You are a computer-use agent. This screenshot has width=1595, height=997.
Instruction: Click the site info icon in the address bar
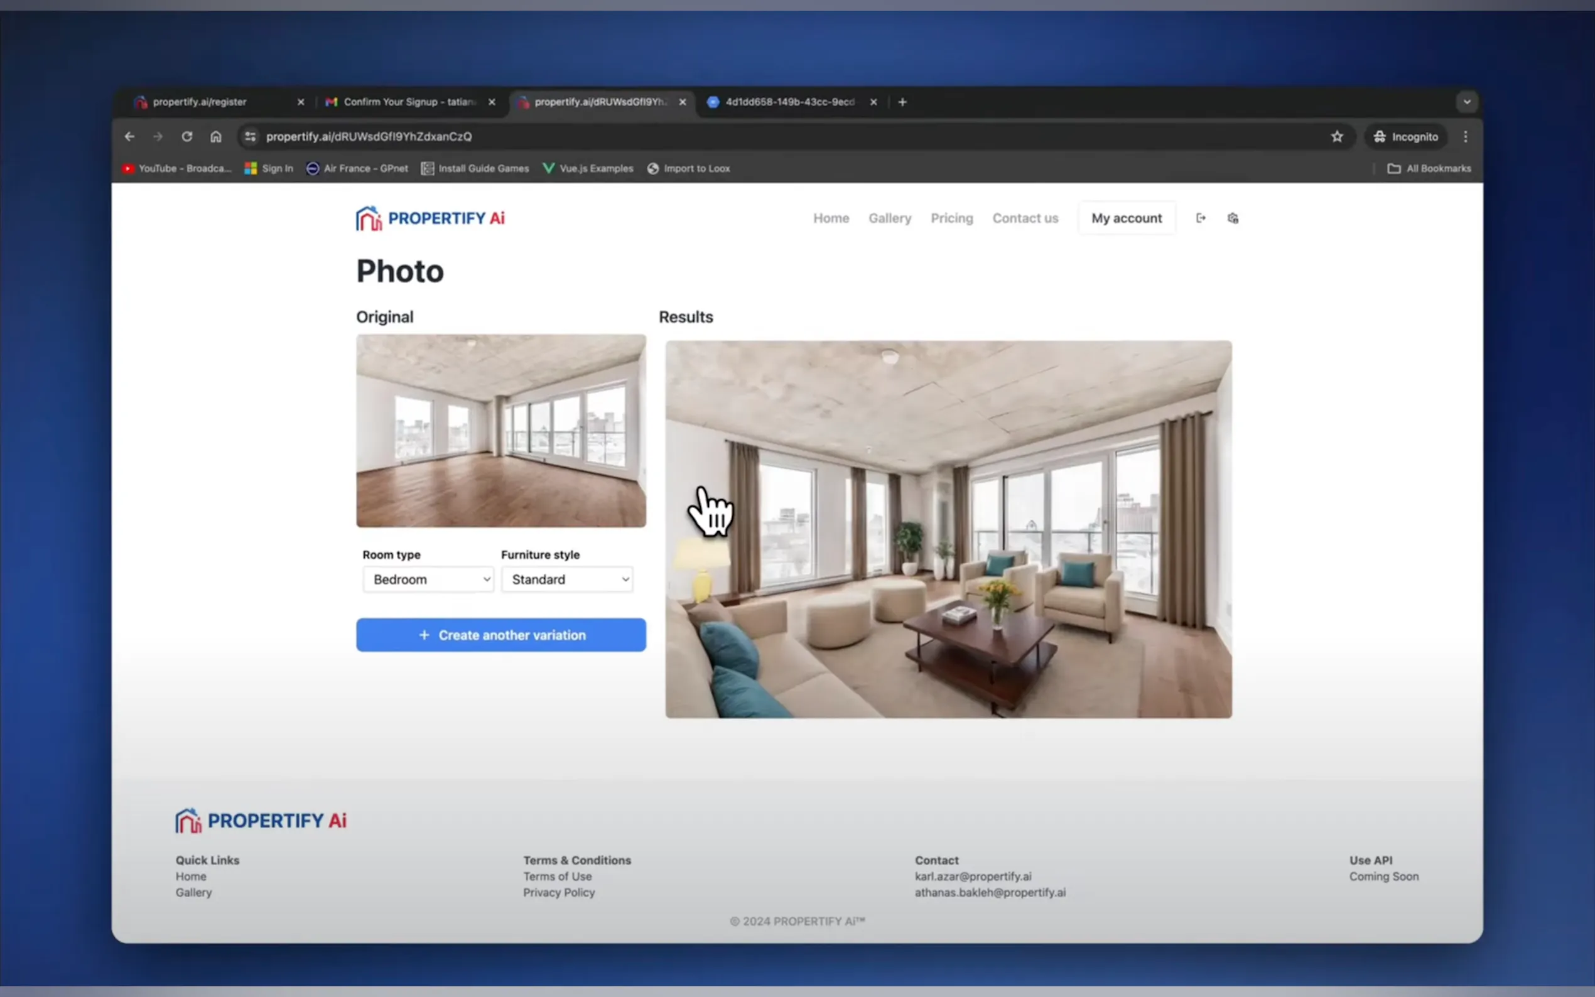coord(250,136)
